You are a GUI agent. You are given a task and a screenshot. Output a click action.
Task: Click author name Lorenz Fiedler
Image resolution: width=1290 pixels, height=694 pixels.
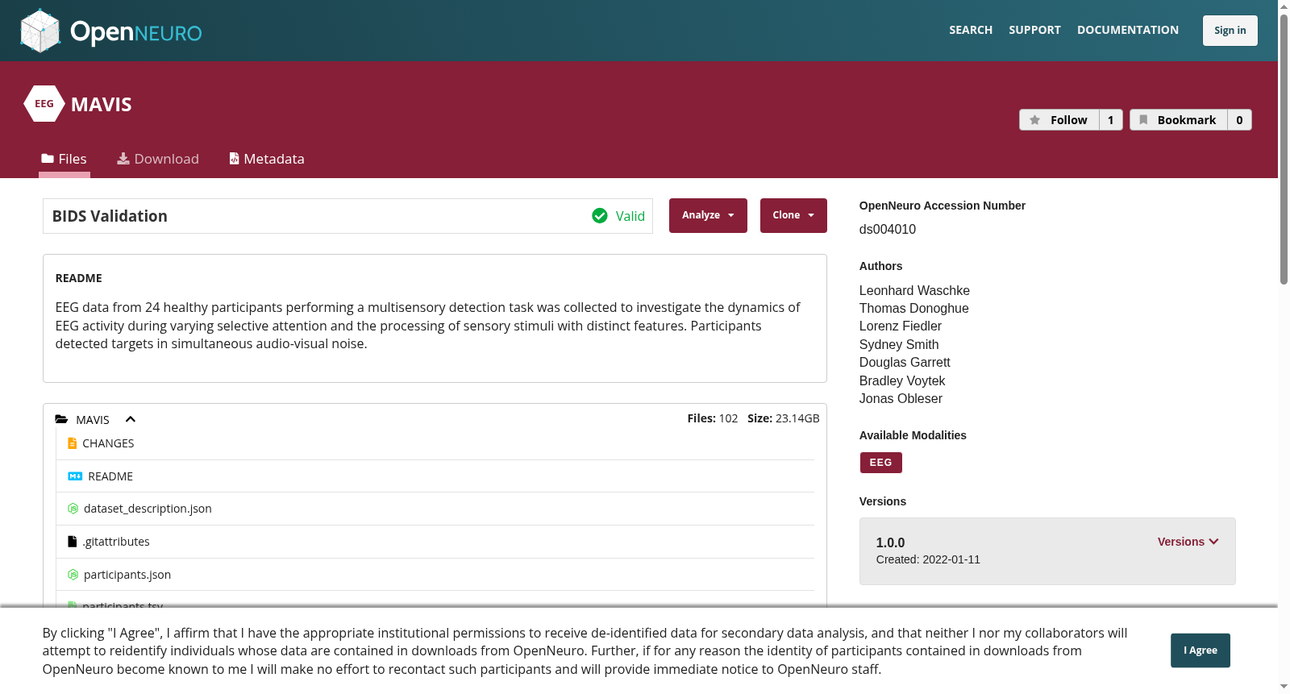(901, 326)
